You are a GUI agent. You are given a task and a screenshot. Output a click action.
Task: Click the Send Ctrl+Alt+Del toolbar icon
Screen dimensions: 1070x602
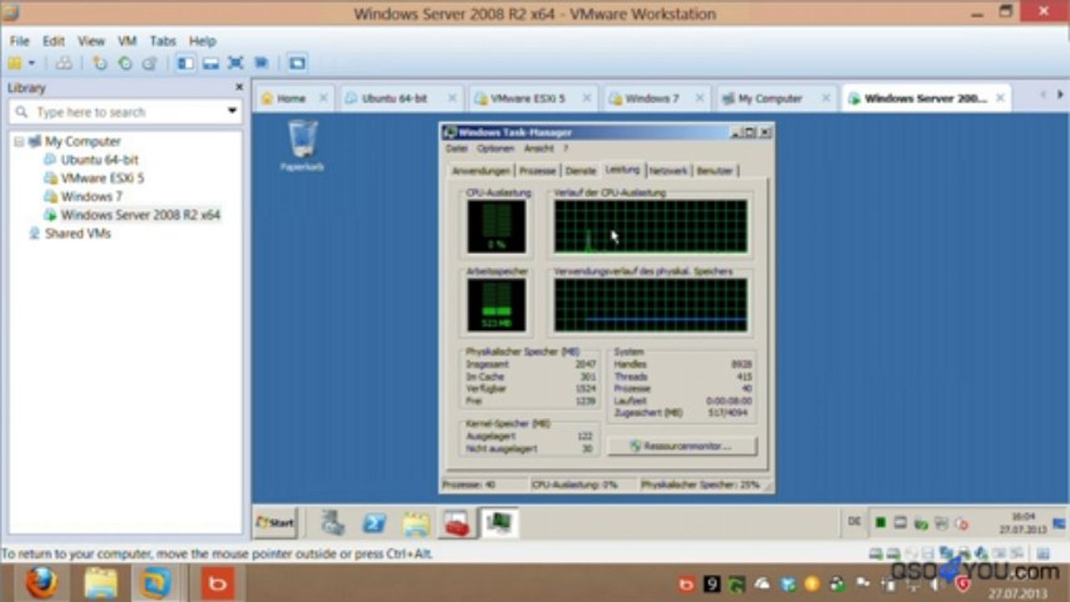[x=64, y=63]
